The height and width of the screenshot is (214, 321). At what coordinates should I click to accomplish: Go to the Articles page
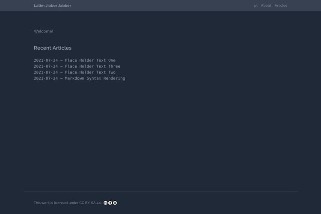pos(281,6)
